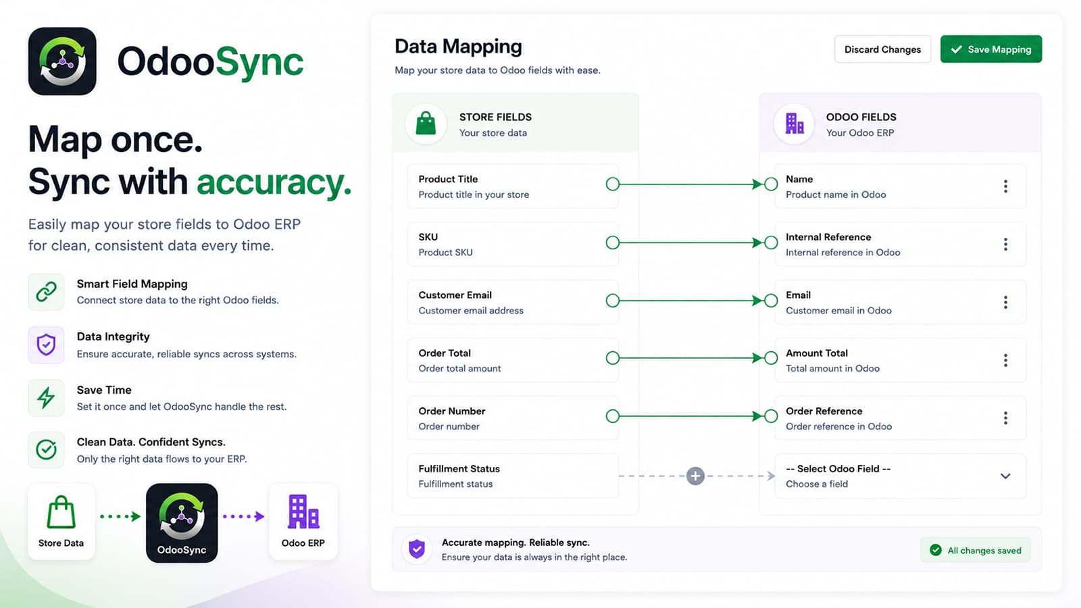This screenshot has height=608, width=1081.
Task: Click the Discard Changes button
Action: point(882,49)
